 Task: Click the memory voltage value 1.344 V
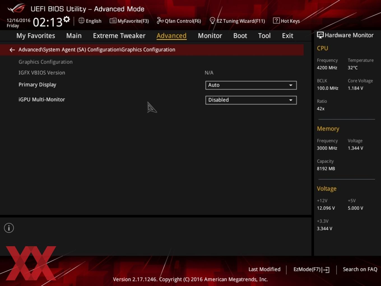355,148
